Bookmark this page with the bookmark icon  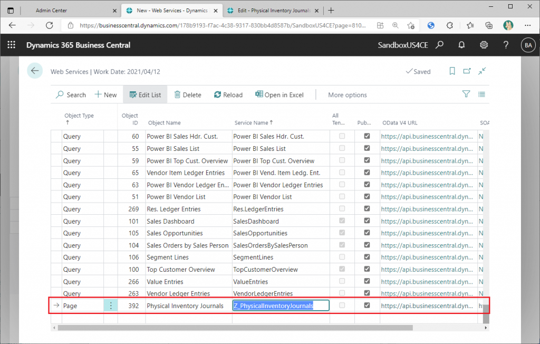pyautogui.click(x=452, y=71)
